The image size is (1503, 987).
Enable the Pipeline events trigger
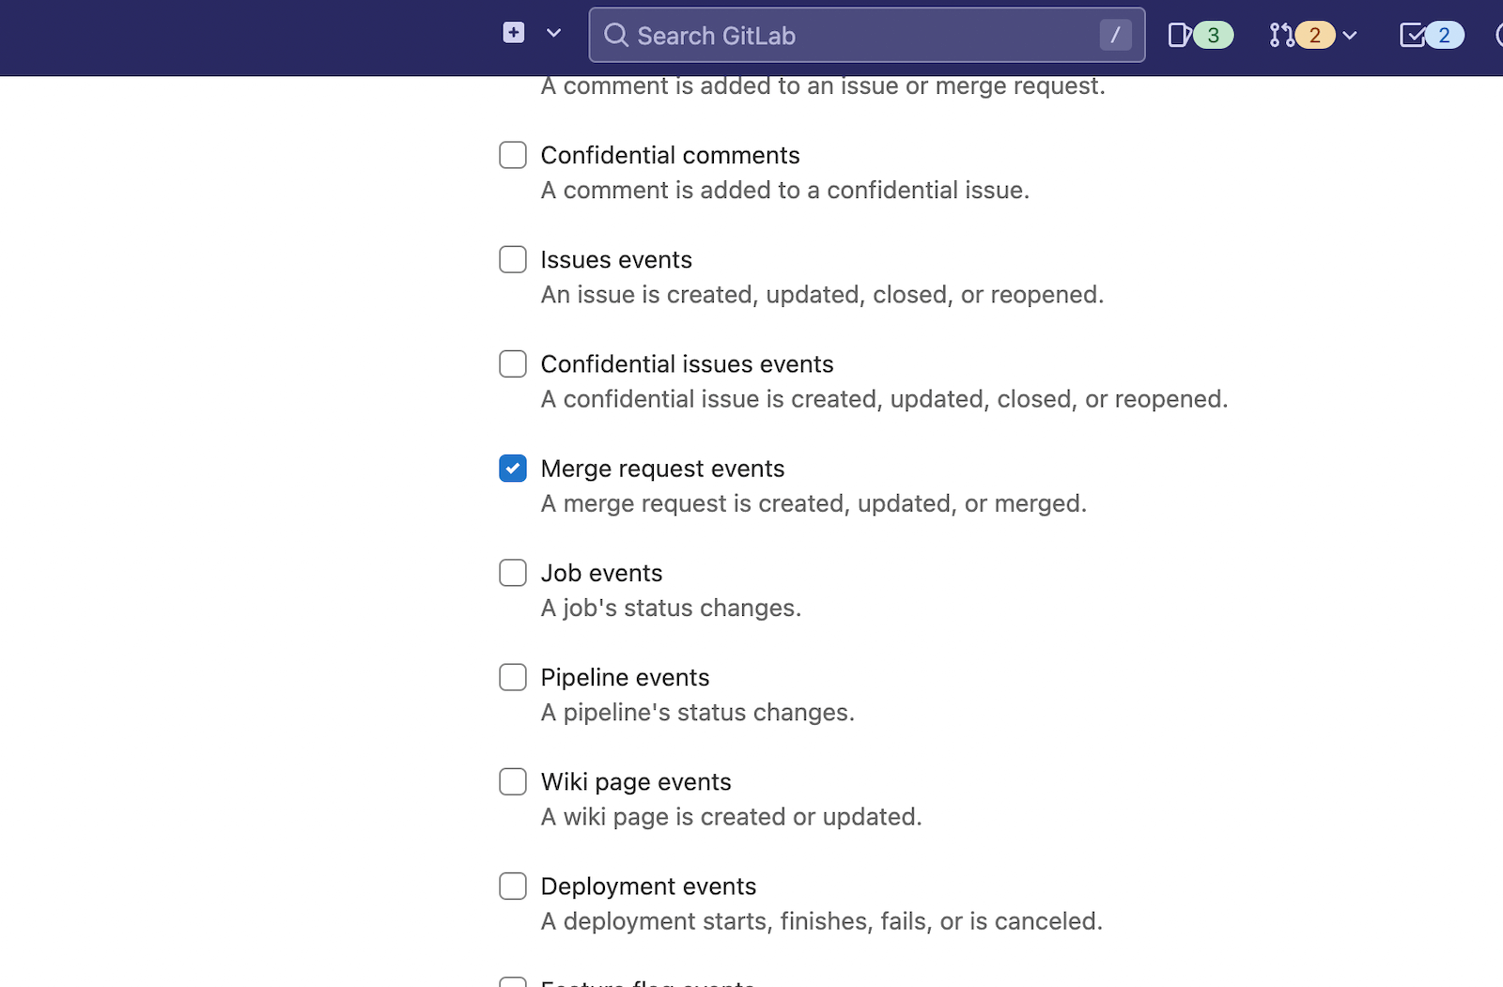click(x=513, y=677)
